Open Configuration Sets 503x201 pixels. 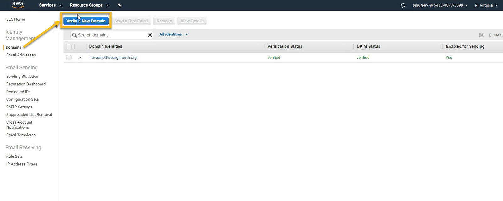tap(23, 99)
